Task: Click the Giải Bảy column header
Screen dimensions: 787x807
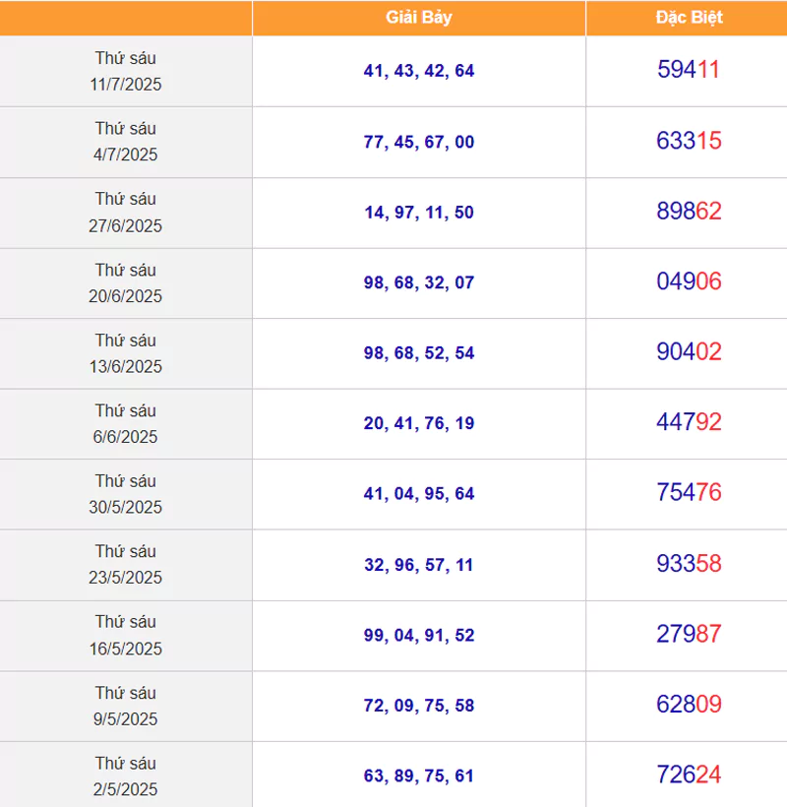Action: (x=419, y=18)
